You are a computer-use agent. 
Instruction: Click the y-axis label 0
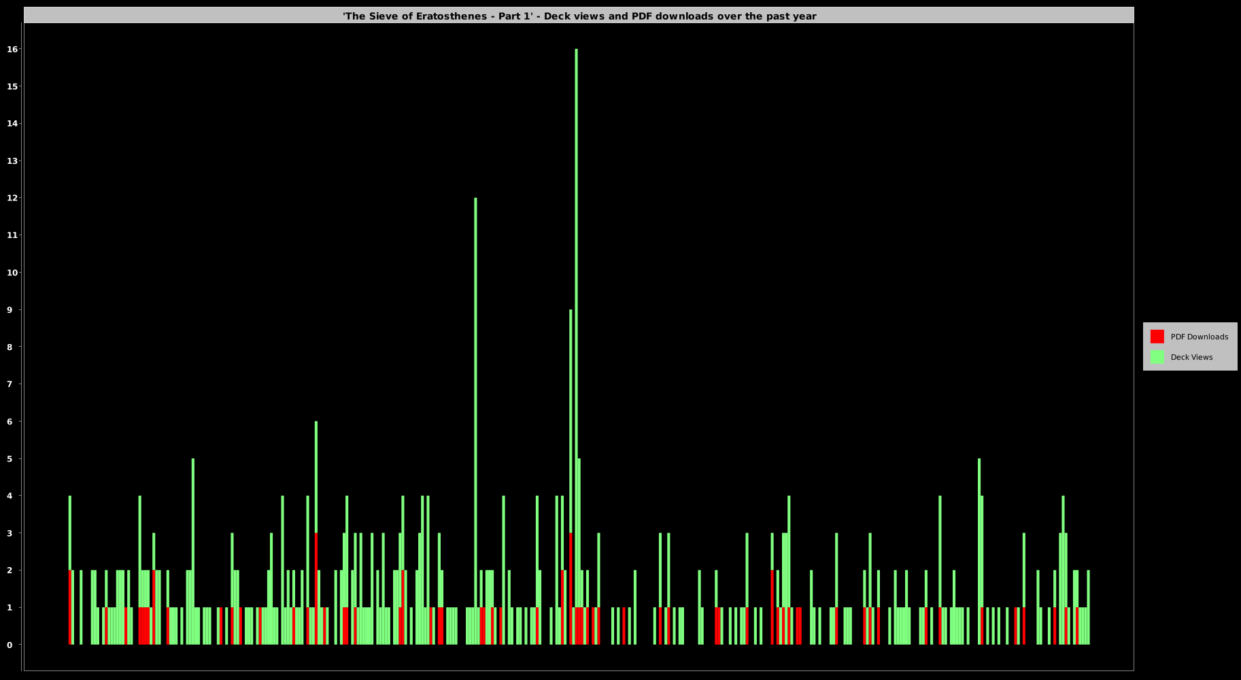point(10,645)
